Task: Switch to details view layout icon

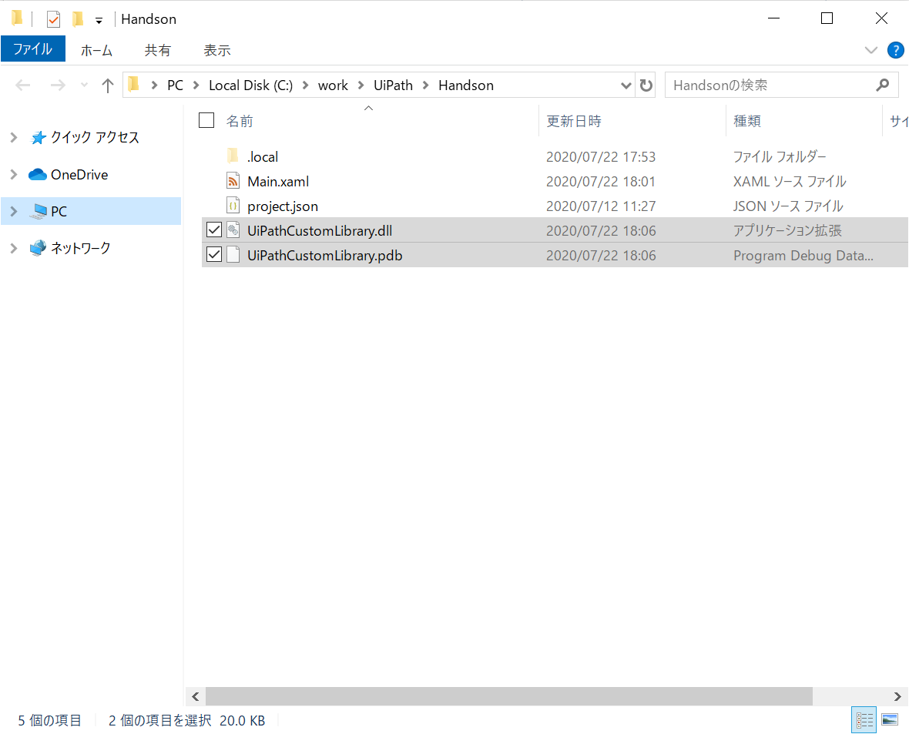Action: pyautogui.click(x=864, y=720)
